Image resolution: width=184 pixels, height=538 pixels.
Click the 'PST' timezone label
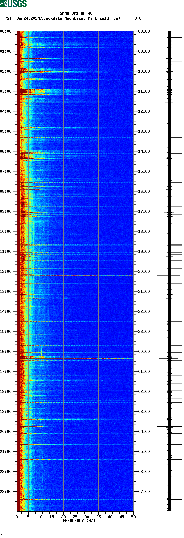[8, 18]
